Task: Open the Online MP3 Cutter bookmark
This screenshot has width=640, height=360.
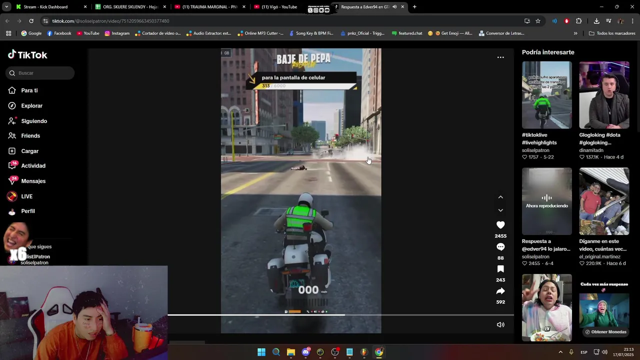Action: pyautogui.click(x=260, y=33)
